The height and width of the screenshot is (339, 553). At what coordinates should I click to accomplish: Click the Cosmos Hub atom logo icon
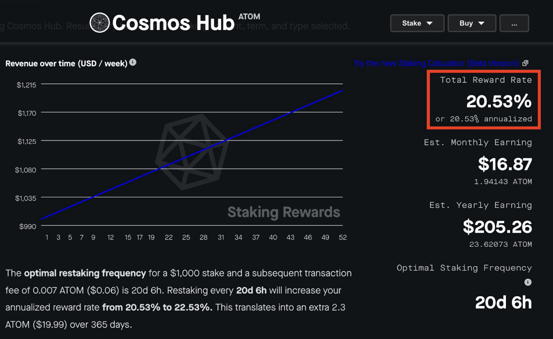click(100, 23)
